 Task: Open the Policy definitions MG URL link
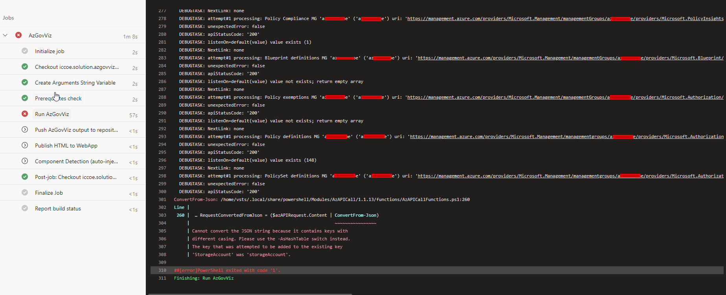[567, 136]
